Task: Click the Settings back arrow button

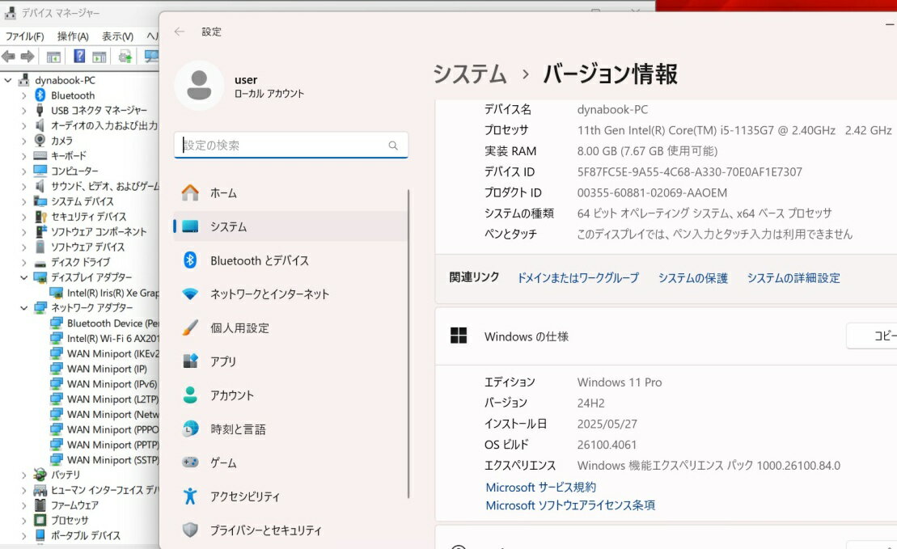Action: pos(180,32)
